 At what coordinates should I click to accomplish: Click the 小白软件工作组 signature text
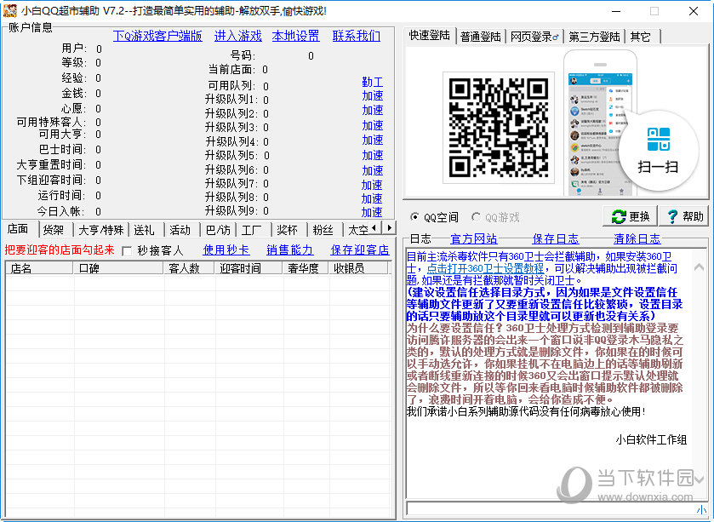[651, 440]
